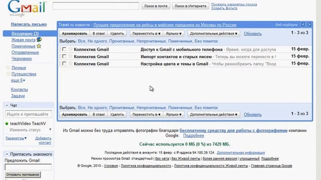The width and height of the screenshot is (321, 180).
Task: Click Написать письмо to compose
Action: point(29,24)
